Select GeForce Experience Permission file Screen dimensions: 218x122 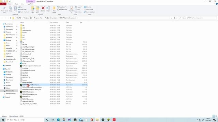pyautogui.click(x=32, y=66)
